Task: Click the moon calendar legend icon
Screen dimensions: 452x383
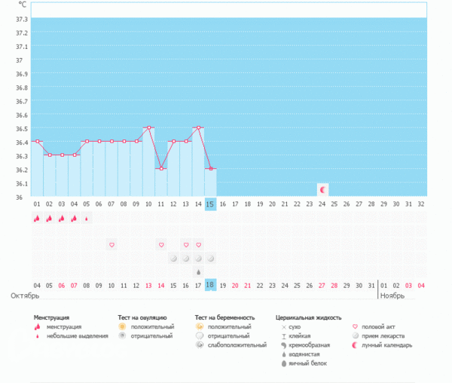Action: (355, 345)
